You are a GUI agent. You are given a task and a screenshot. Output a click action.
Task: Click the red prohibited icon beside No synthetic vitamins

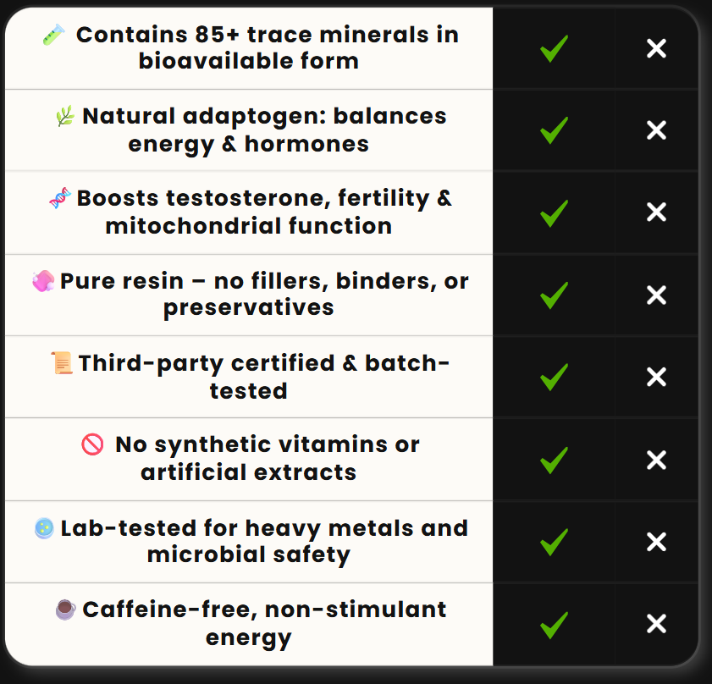click(x=92, y=444)
